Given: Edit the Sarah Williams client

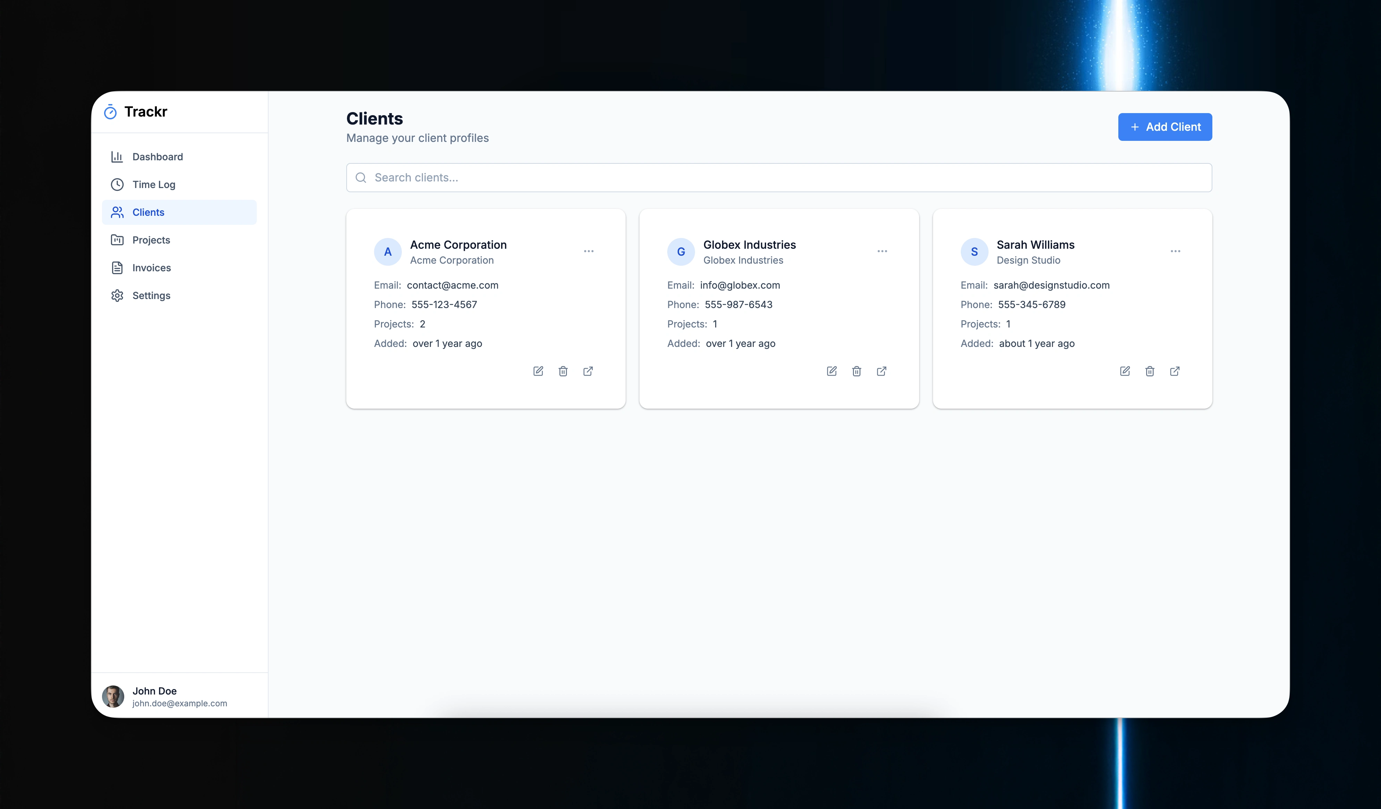Looking at the screenshot, I should [1125, 371].
